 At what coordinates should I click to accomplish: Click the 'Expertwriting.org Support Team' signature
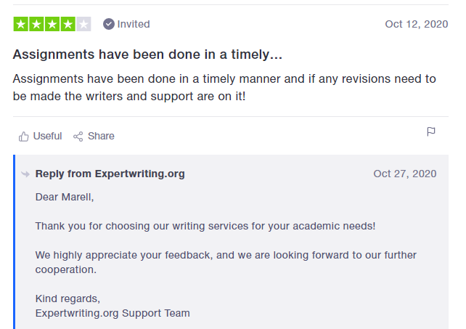pos(113,313)
